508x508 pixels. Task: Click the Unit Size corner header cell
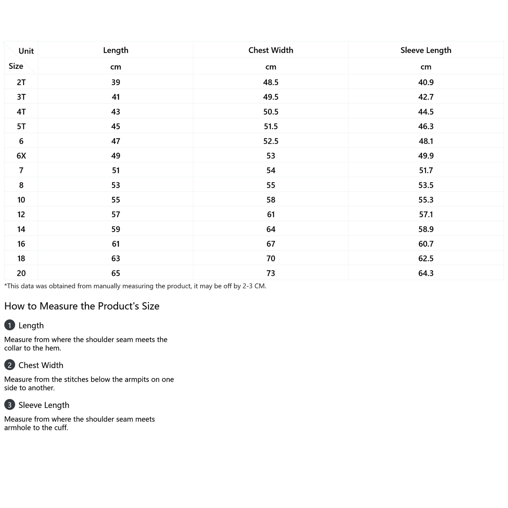(x=21, y=58)
